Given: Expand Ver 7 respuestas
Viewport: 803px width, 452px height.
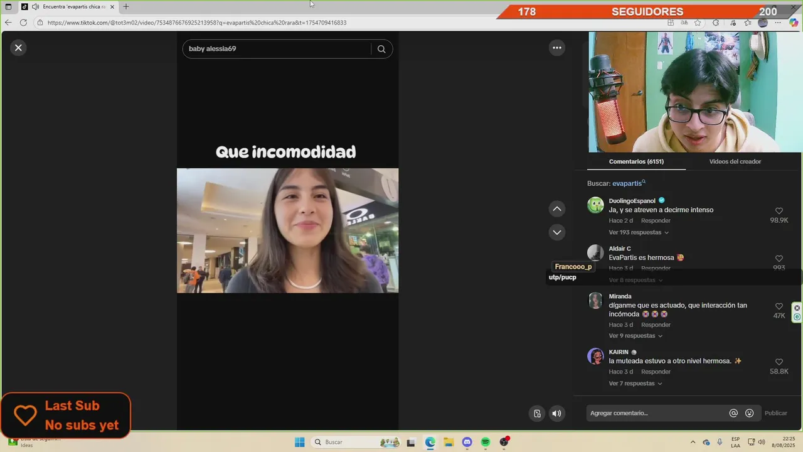Looking at the screenshot, I should (x=635, y=384).
